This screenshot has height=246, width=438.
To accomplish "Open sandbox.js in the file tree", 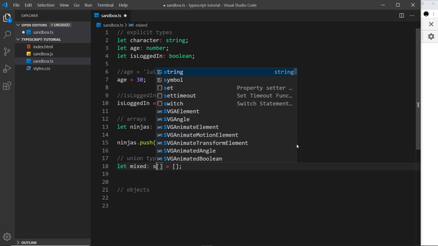I will point(53,54).
